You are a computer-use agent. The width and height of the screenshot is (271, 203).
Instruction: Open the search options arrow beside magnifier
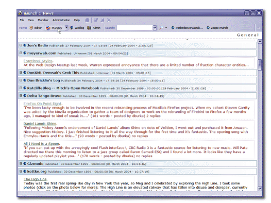click(x=166, y=28)
